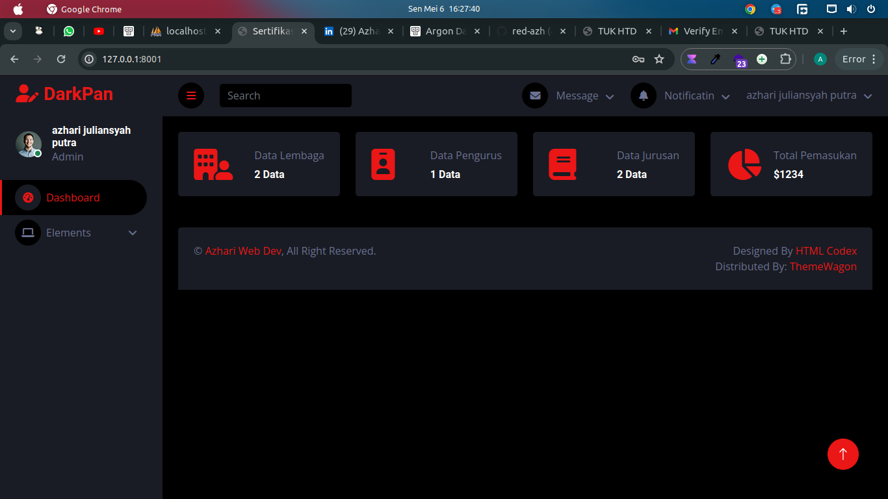888x499 pixels.
Task: Open the Message dropdown
Action: coord(584,96)
